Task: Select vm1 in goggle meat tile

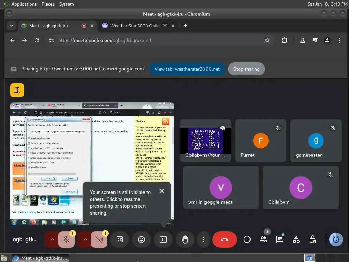Action: point(221,188)
